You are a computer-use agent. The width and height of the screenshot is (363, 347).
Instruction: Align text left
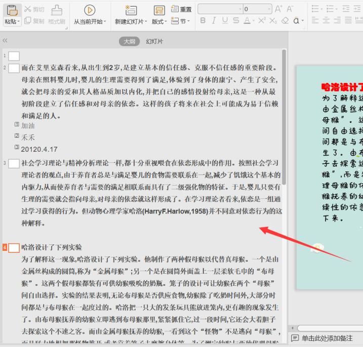(x=315, y=20)
